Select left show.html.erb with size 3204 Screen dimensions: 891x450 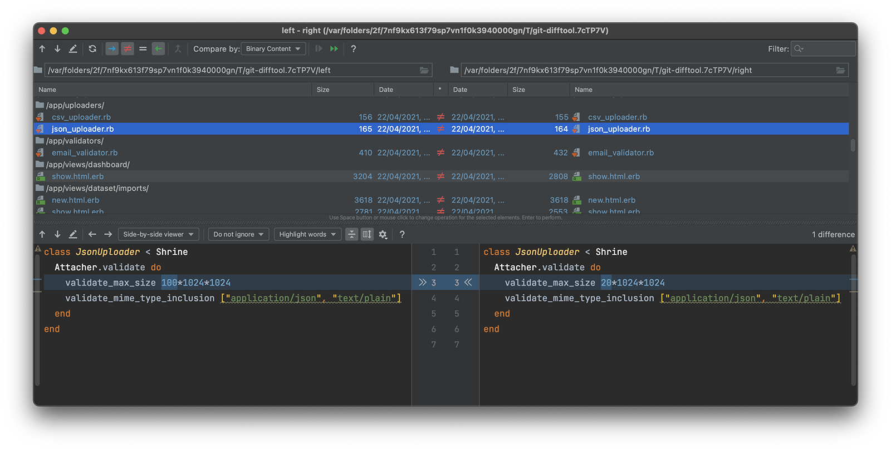(78, 176)
